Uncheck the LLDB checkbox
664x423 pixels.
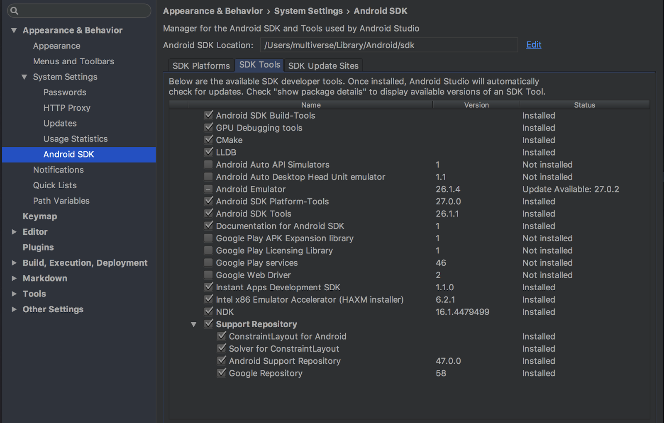tap(209, 152)
